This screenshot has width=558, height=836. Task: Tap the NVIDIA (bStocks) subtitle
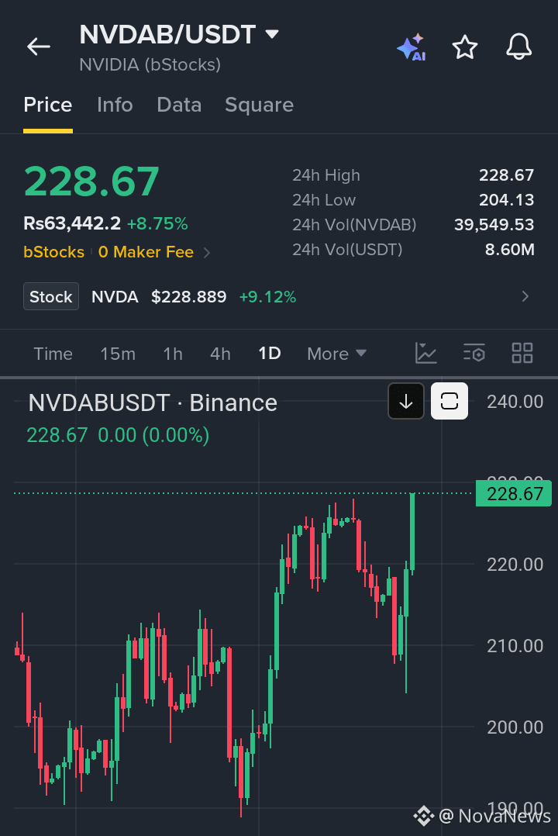point(150,64)
